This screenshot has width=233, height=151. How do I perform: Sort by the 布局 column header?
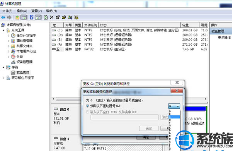click(x=68, y=25)
